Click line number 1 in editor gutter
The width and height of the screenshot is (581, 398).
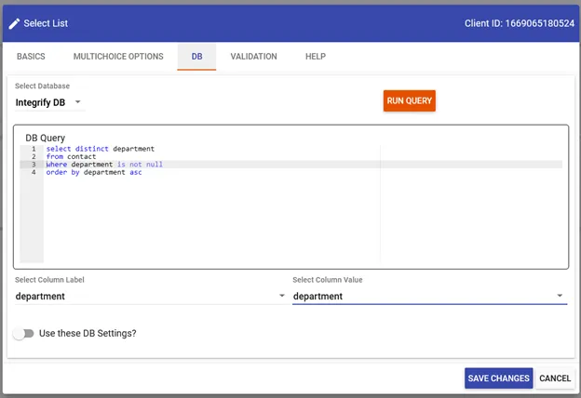coord(33,149)
